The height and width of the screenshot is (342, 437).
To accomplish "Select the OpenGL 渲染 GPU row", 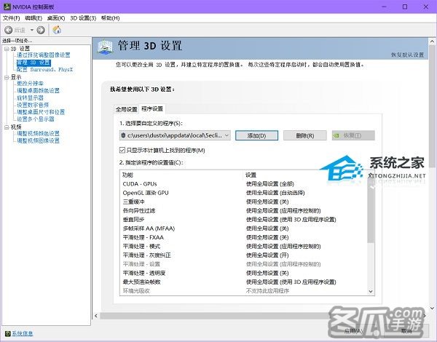I will [243, 193].
